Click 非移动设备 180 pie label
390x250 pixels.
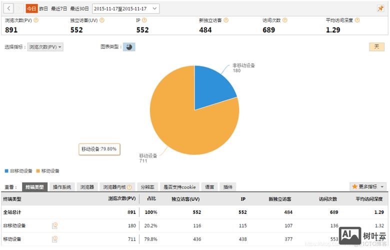[x=243, y=67]
